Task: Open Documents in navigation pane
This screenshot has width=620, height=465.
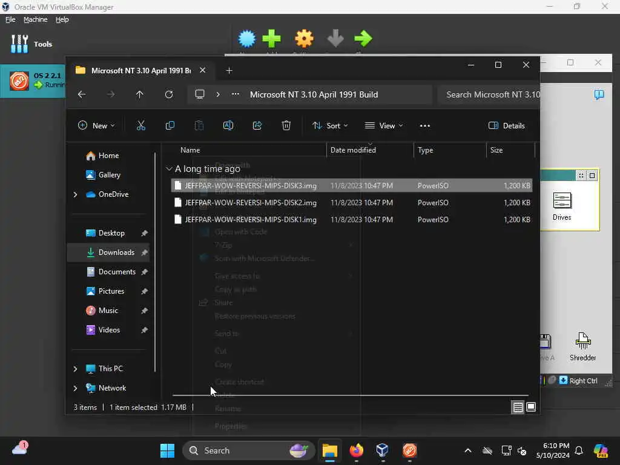Action: coord(108,272)
